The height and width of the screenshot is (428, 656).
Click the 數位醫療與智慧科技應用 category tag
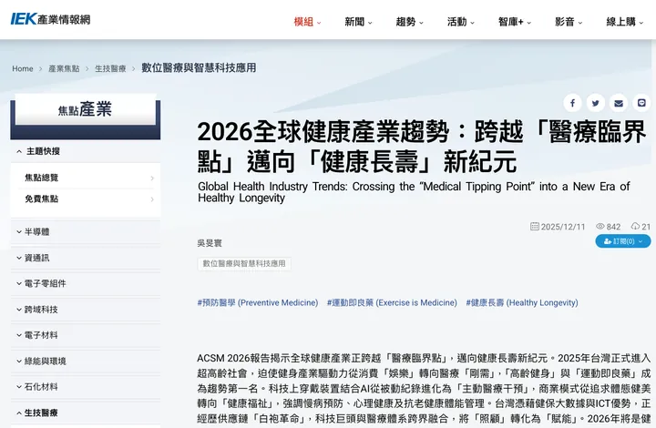coord(244,264)
